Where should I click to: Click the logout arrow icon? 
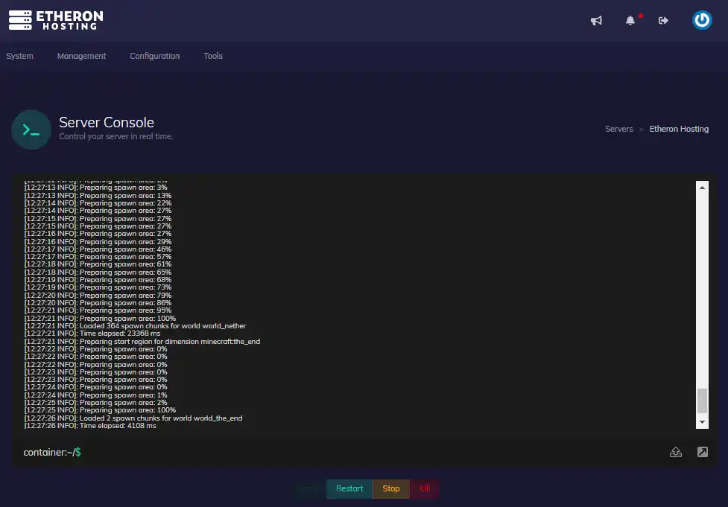pyautogui.click(x=663, y=21)
